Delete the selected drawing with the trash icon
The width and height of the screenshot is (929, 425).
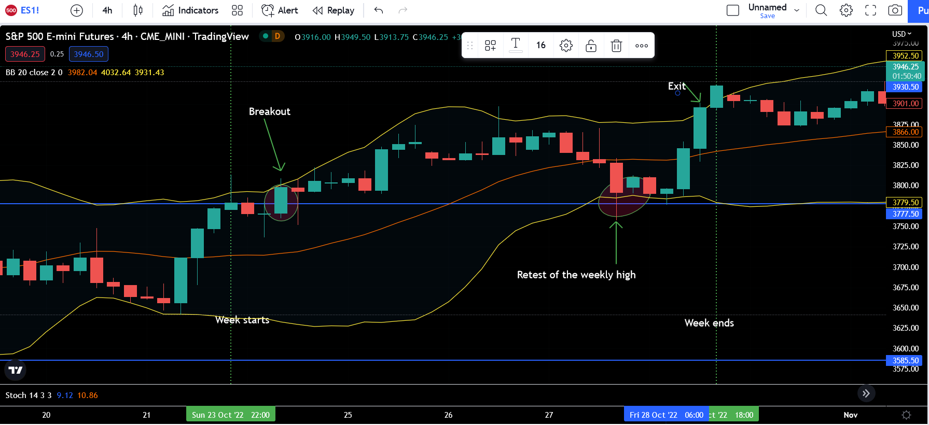point(616,46)
